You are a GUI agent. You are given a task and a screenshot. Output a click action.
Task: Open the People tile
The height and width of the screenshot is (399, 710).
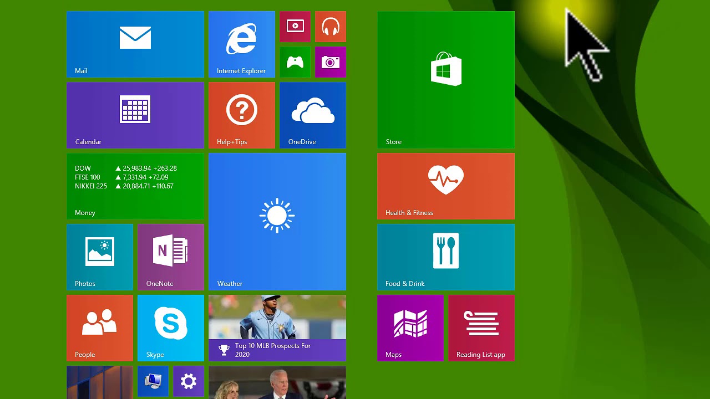[x=100, y=328]
